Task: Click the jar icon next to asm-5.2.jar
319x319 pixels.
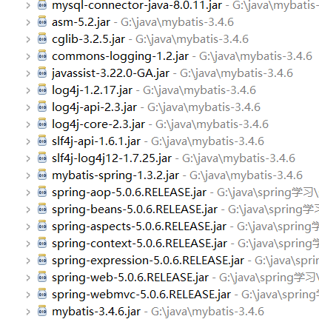Action: pyautogui.click(x=42, y=21)
